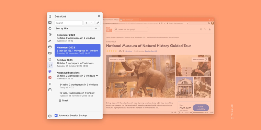Image resolution: width=261 pixels, height=130 pixels.
Task: Select the November 2023 session
Action: pyautogui.click(x=78, y=50)
